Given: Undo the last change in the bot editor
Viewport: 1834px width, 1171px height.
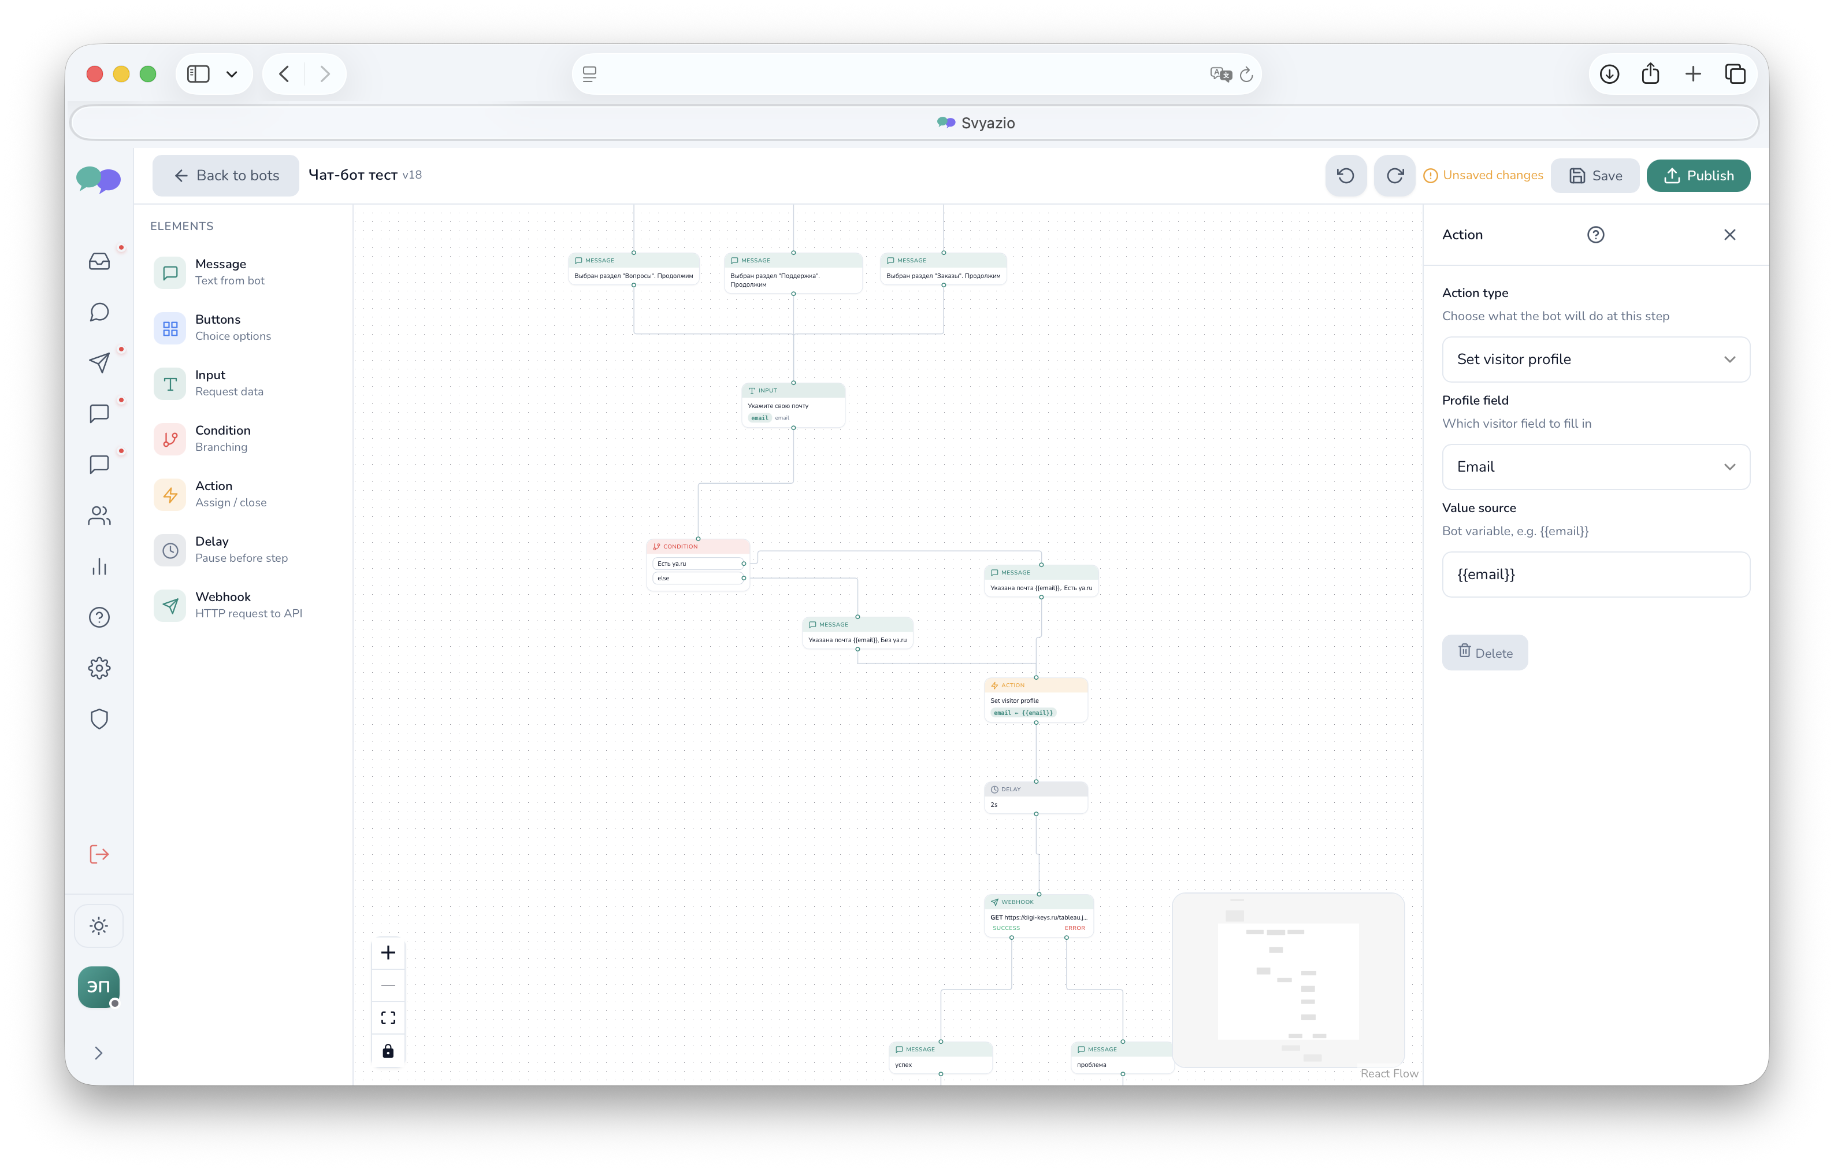Looking at the screenshot, I should point(1345,175).
